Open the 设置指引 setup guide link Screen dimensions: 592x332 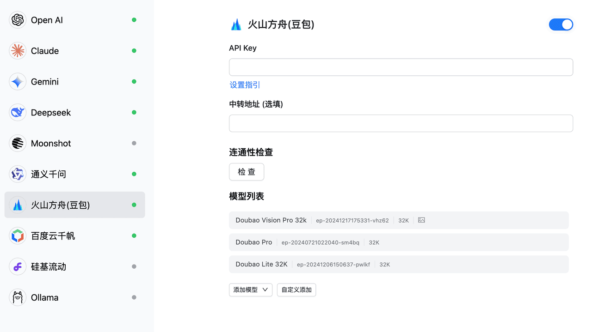click(245, 85)
